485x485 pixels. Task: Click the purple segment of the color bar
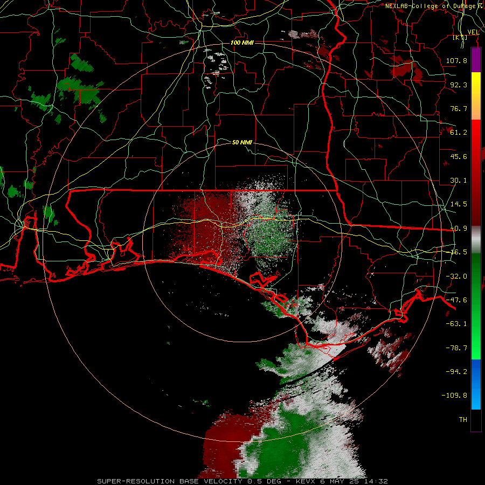(x=476, y=60)
